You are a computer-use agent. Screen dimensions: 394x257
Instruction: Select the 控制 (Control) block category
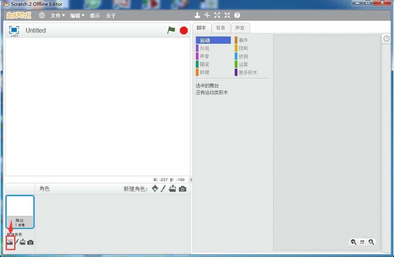pos(242,48)
